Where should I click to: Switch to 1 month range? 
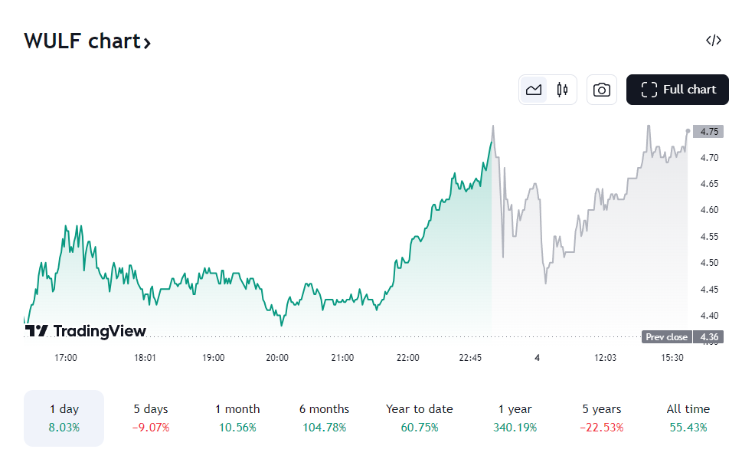click(237, 418)
